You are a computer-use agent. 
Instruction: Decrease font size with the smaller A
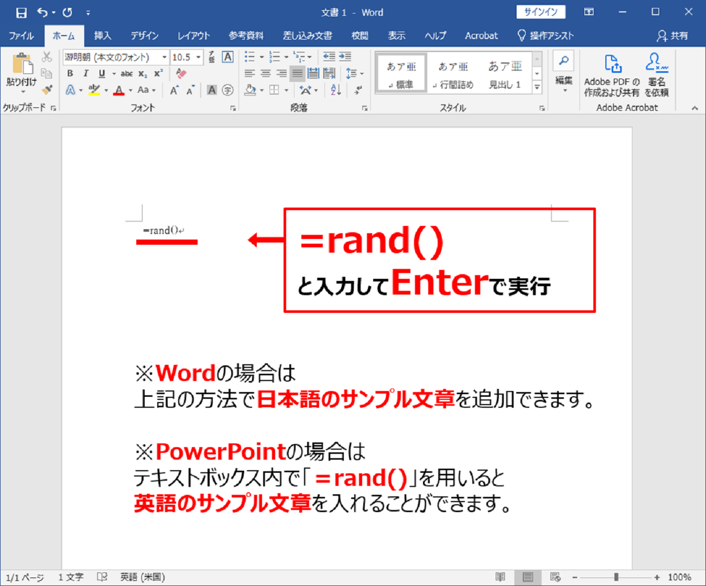click(190, 90)
